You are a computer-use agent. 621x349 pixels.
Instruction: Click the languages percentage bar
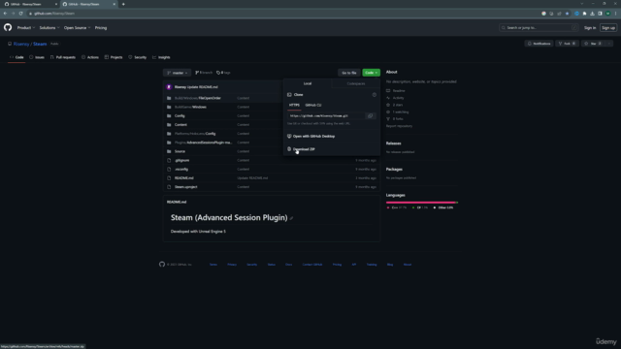[x=422, y=203]
